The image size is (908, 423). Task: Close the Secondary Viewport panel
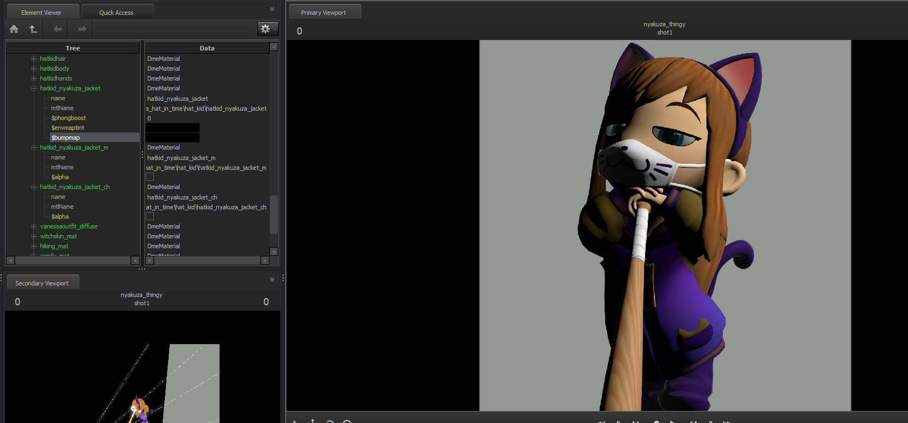272,280
